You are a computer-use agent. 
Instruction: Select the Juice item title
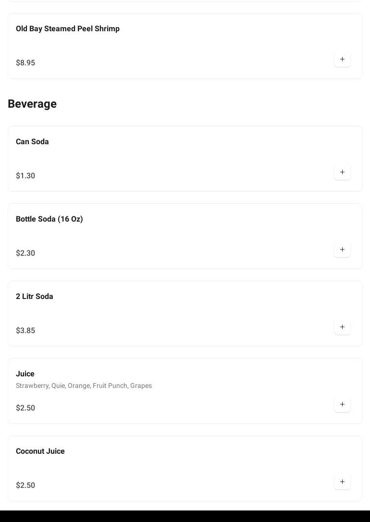pyautogui.click(x=25, y=374)
